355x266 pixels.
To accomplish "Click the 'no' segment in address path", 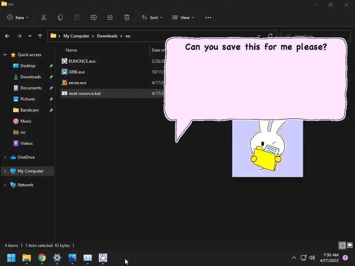I will [128, 36].
